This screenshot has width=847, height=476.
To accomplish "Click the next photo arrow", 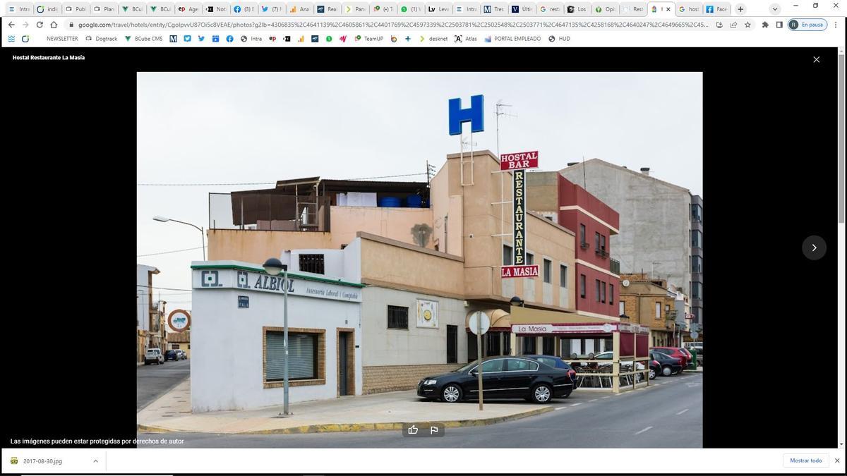I will 814,248.
